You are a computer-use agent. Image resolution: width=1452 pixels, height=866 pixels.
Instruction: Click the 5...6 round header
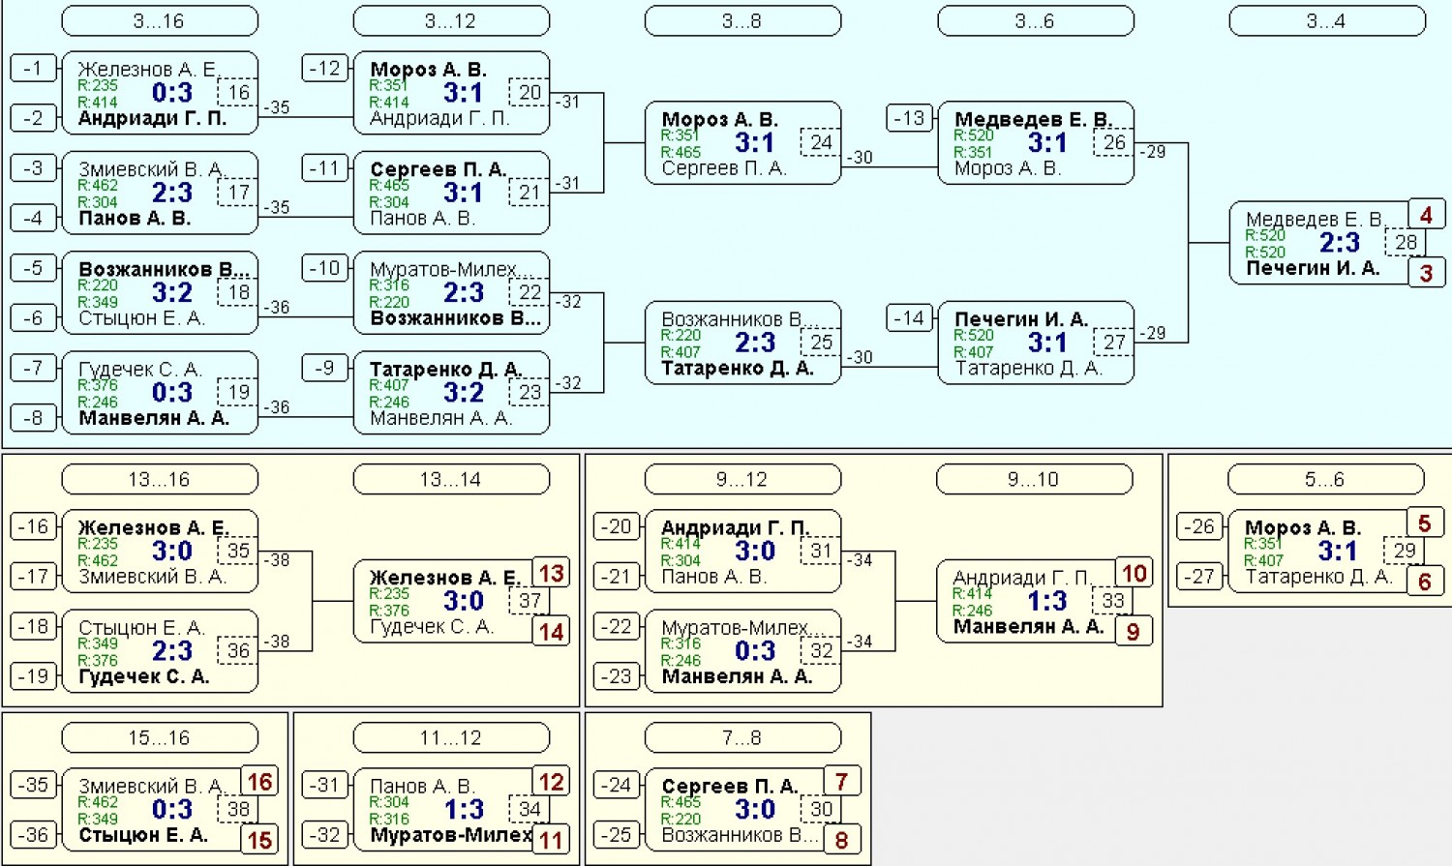click(x=1326, y=479)
